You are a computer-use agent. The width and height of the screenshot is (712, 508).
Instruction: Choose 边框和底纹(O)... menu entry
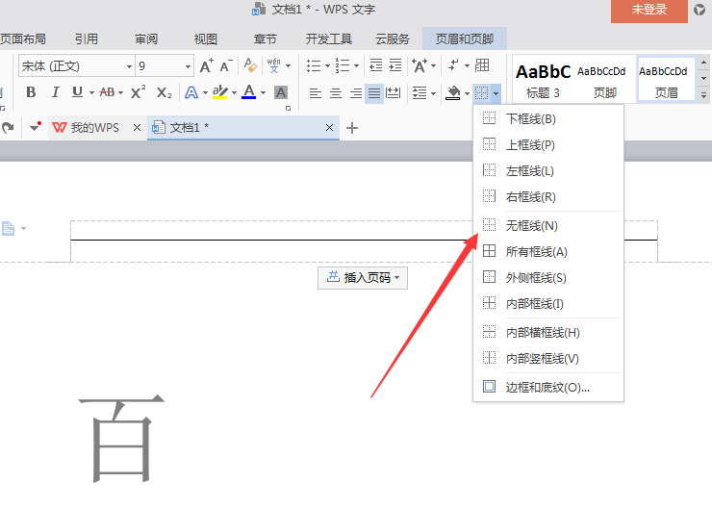coord(547,388)
